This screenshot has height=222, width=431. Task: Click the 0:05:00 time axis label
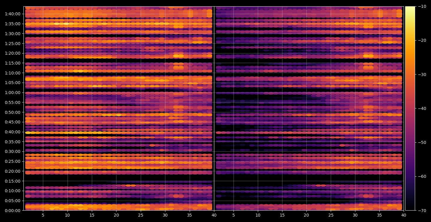13,201
